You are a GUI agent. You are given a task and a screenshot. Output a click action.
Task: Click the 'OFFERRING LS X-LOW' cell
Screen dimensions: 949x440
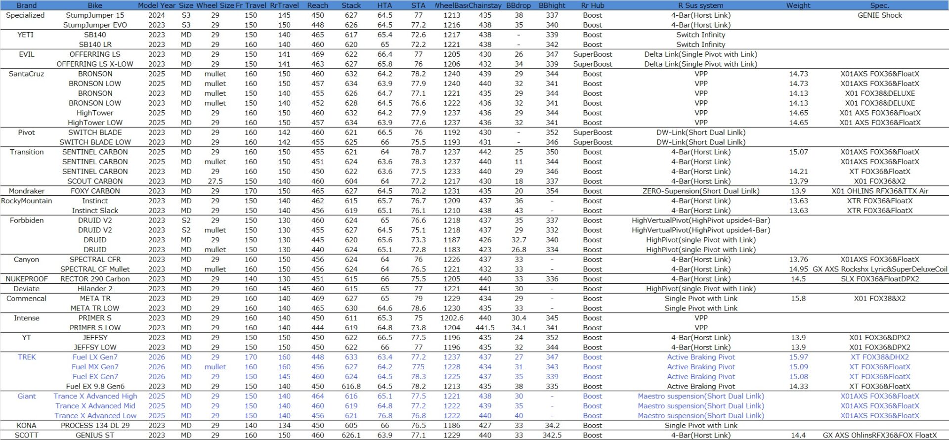coord(95,64)
